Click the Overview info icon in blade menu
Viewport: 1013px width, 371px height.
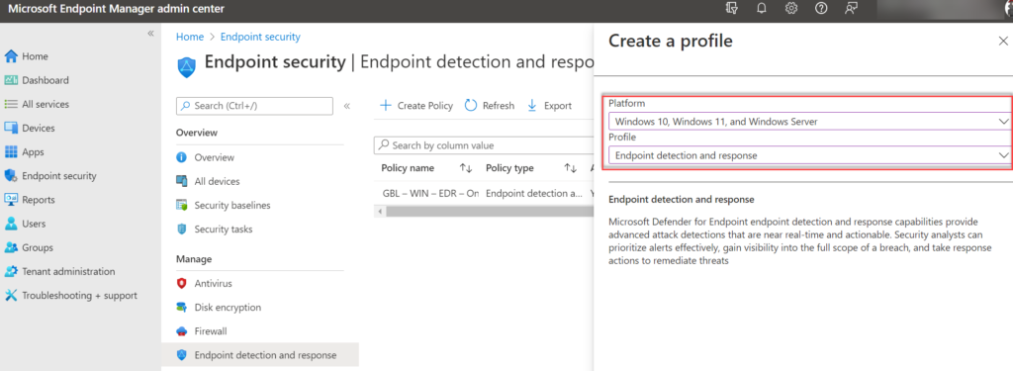[x=182, y=157]
